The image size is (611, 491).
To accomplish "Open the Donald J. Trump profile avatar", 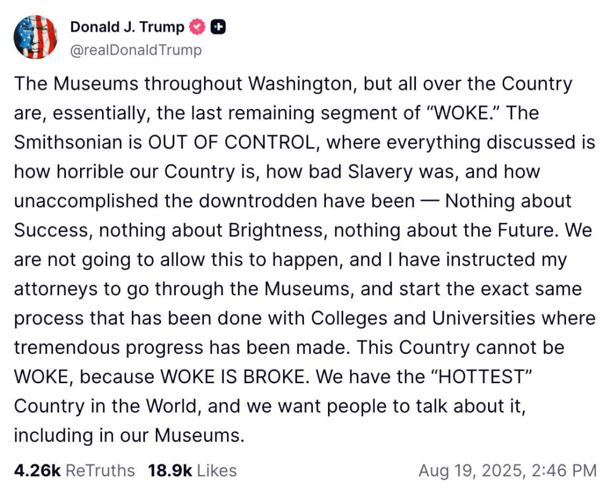I will pyautogui.click(x=36, y=37).
